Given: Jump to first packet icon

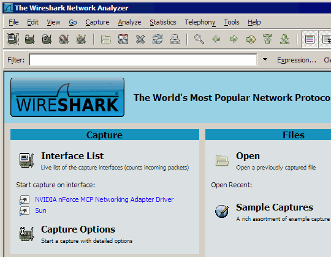Looking at the screenshot, I should pyautogui.click(x=268, y=39).
